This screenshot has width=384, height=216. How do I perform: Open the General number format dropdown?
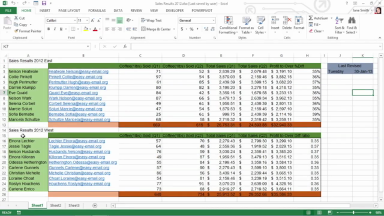point(214,20)
